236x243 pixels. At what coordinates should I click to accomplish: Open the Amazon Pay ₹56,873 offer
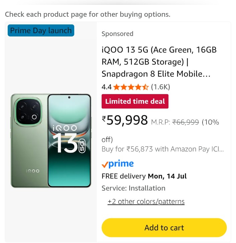(x=162, y=149)
